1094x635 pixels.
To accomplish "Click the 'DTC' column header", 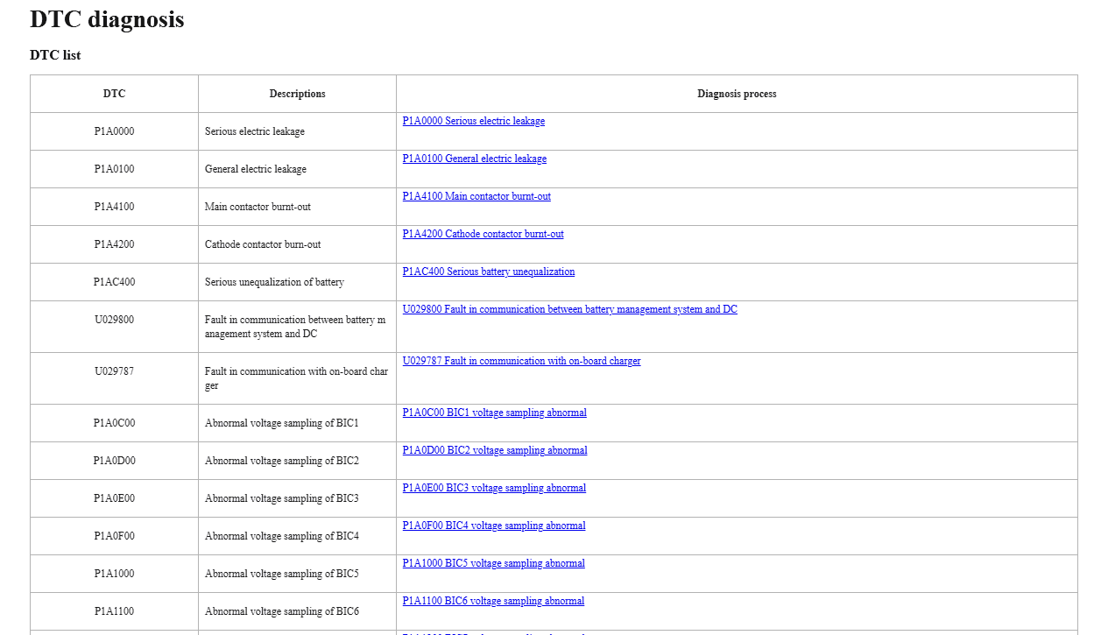I will (x=114, y=94).
